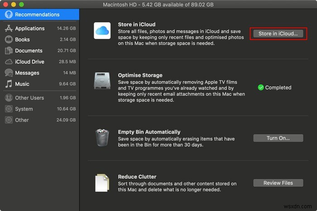Select Documents in the sidebar
Viewport: 317px width, 211px height.
40,51
